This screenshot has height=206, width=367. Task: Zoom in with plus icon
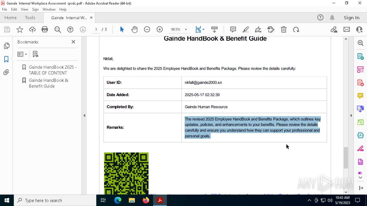pos(160,29)
